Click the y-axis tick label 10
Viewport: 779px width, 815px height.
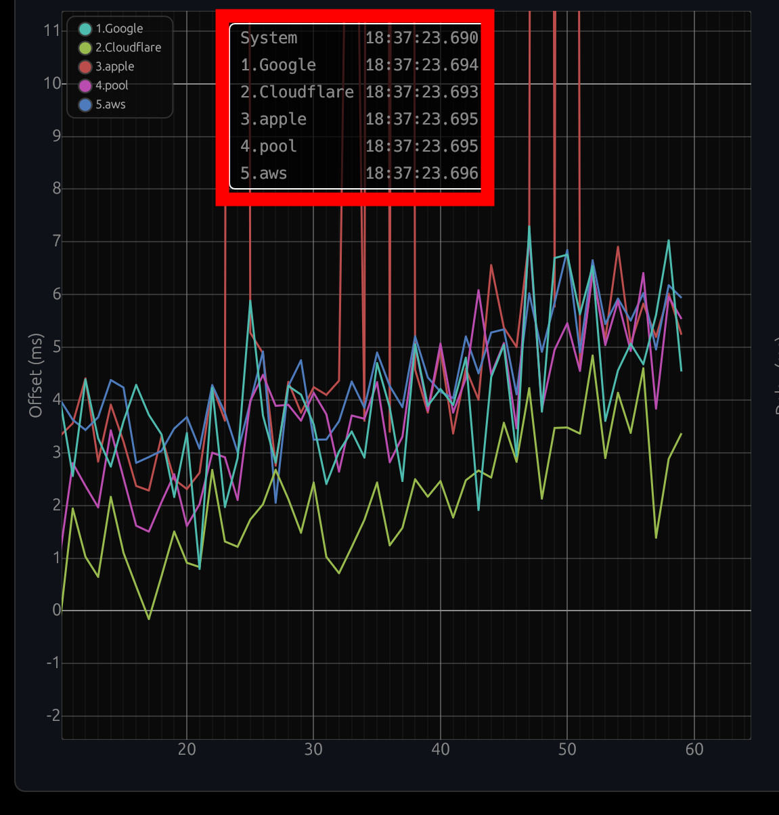pos(51,83)
